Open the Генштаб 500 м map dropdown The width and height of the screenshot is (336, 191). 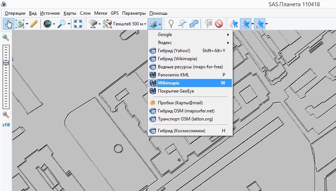125,24
